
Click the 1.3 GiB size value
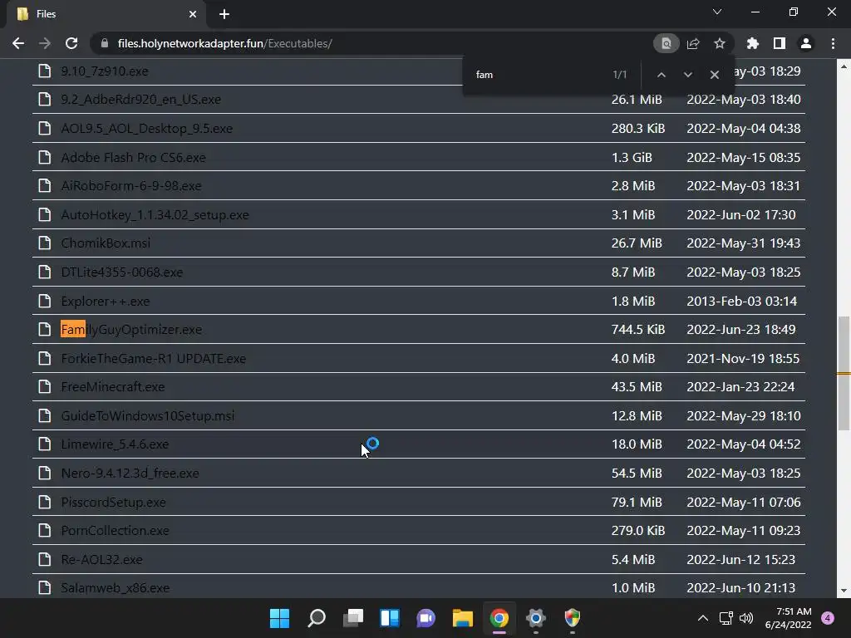click(x=632, y=157)
